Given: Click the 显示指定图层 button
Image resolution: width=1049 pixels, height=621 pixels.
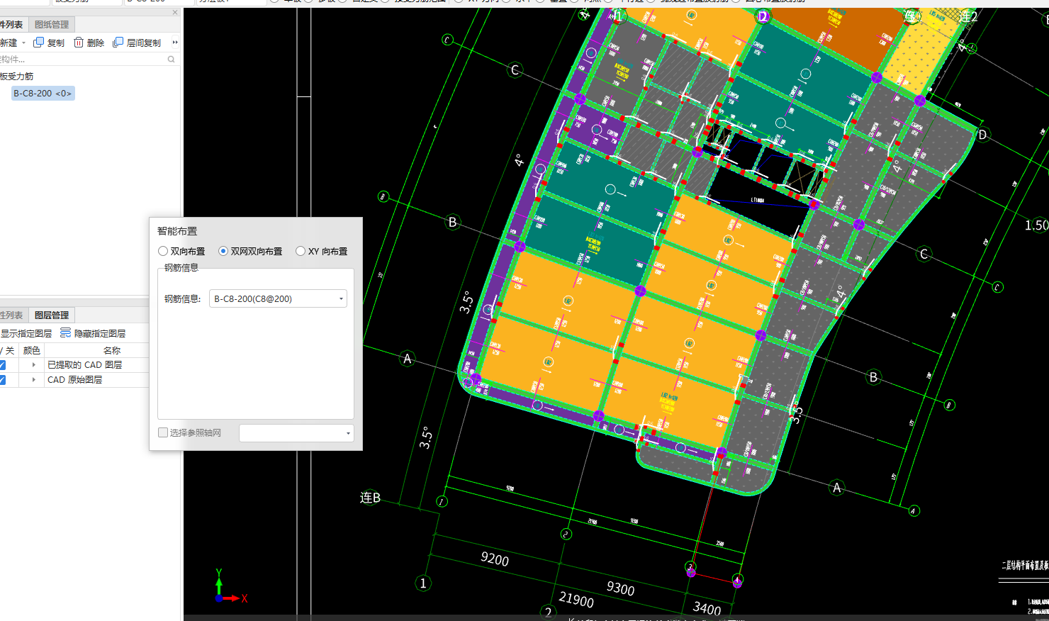Looking at the screenshot, I should [26, 333].
